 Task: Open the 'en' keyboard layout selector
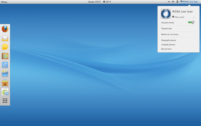169,2
